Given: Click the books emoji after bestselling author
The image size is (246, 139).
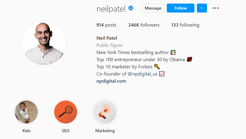Looking at the screenshot, I should pos(173,52).
